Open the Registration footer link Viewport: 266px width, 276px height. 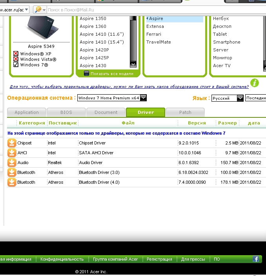(159, 259)
